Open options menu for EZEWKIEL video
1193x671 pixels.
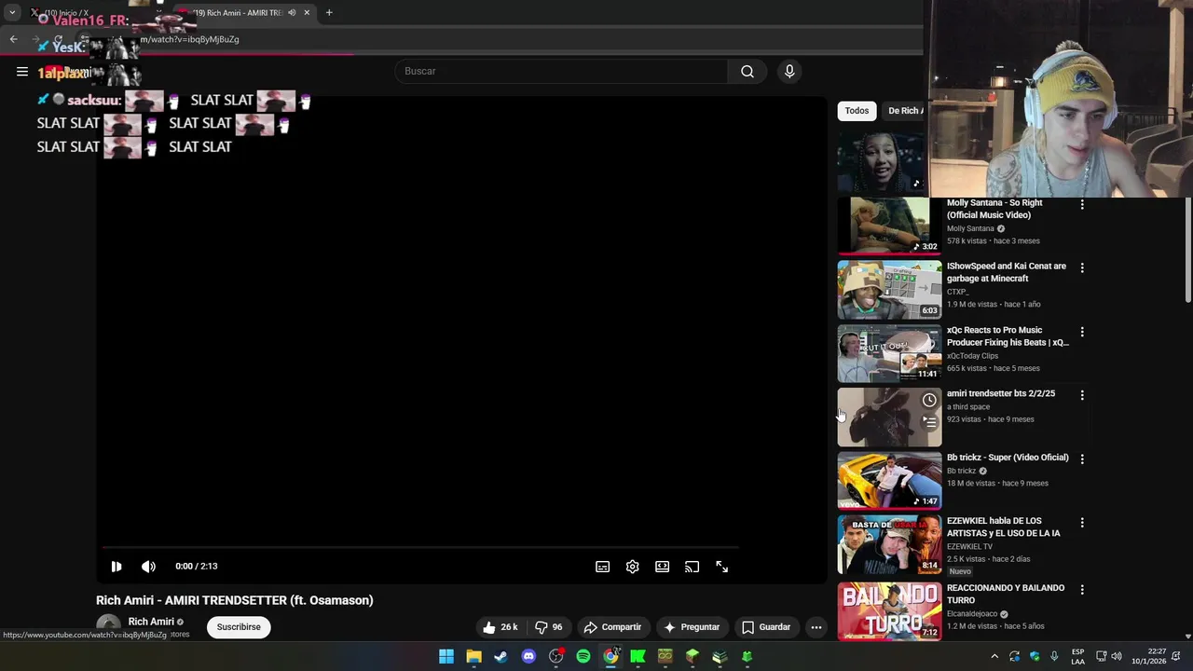tap(1082, 523)
